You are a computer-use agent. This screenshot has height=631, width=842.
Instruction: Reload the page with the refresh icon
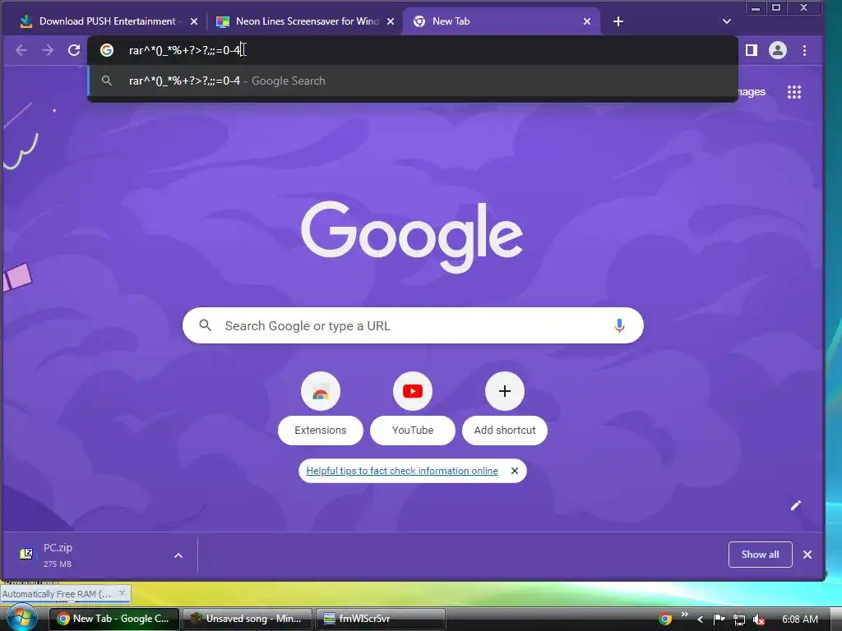pyautogui.click(x=74, y=50)
